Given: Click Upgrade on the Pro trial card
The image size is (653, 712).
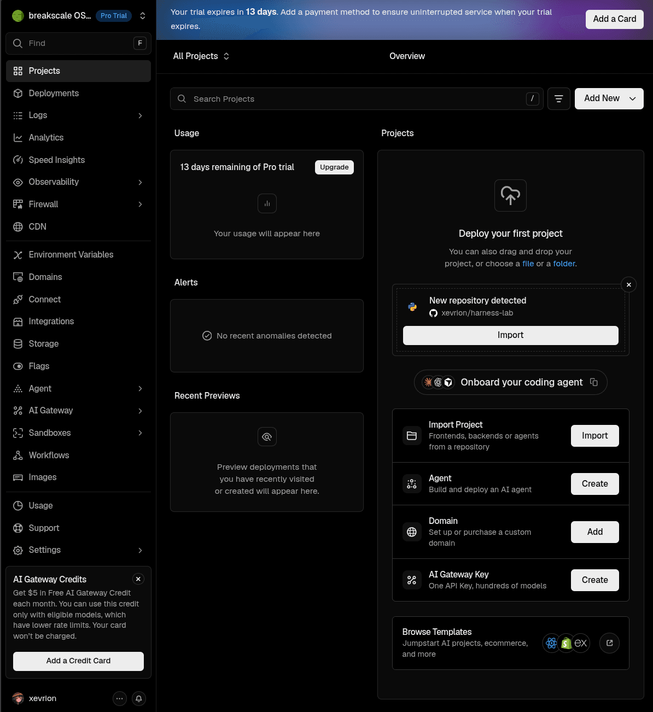Looking at the screenshot, I should [334, 167].
